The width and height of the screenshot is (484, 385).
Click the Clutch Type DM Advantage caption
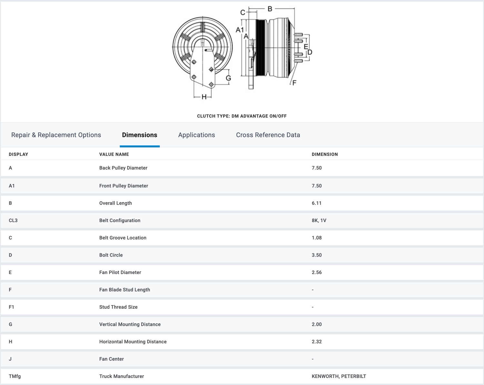coord(242,116)
